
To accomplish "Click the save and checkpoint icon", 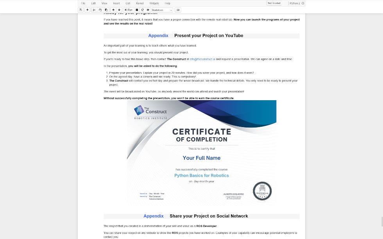I will (81, 10).
